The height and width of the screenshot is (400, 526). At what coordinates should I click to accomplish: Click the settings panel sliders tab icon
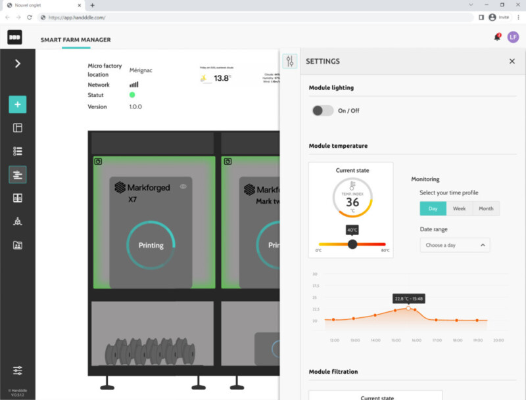(x=290, y=61)
